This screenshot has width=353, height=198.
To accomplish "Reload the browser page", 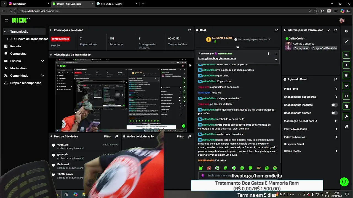I will [10, 11].
